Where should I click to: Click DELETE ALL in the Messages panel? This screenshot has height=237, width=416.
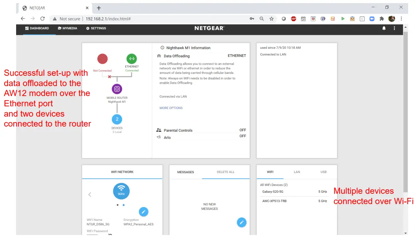226,172
